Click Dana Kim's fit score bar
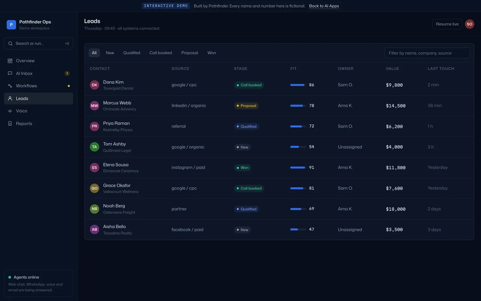The width and height of the screenshot is (481, 301). click(298, 85)
